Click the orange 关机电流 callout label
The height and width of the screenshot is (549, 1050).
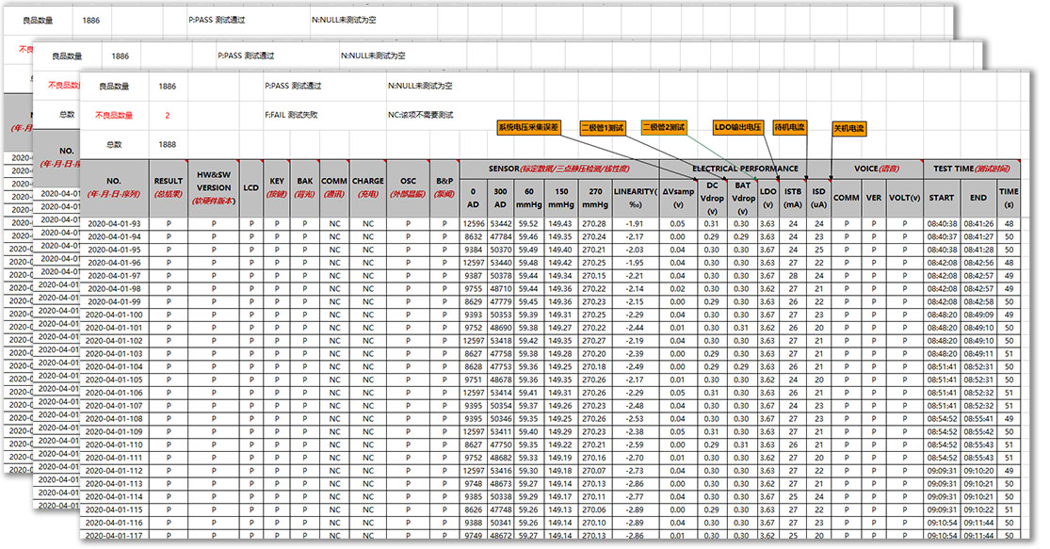click(x=848, y=127)
